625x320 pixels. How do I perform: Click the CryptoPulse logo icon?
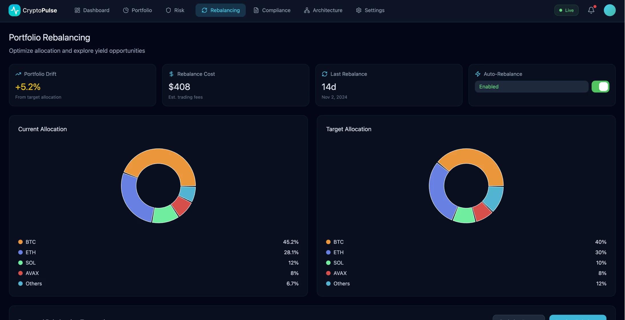pyautogui.click(x=14, y=10)
